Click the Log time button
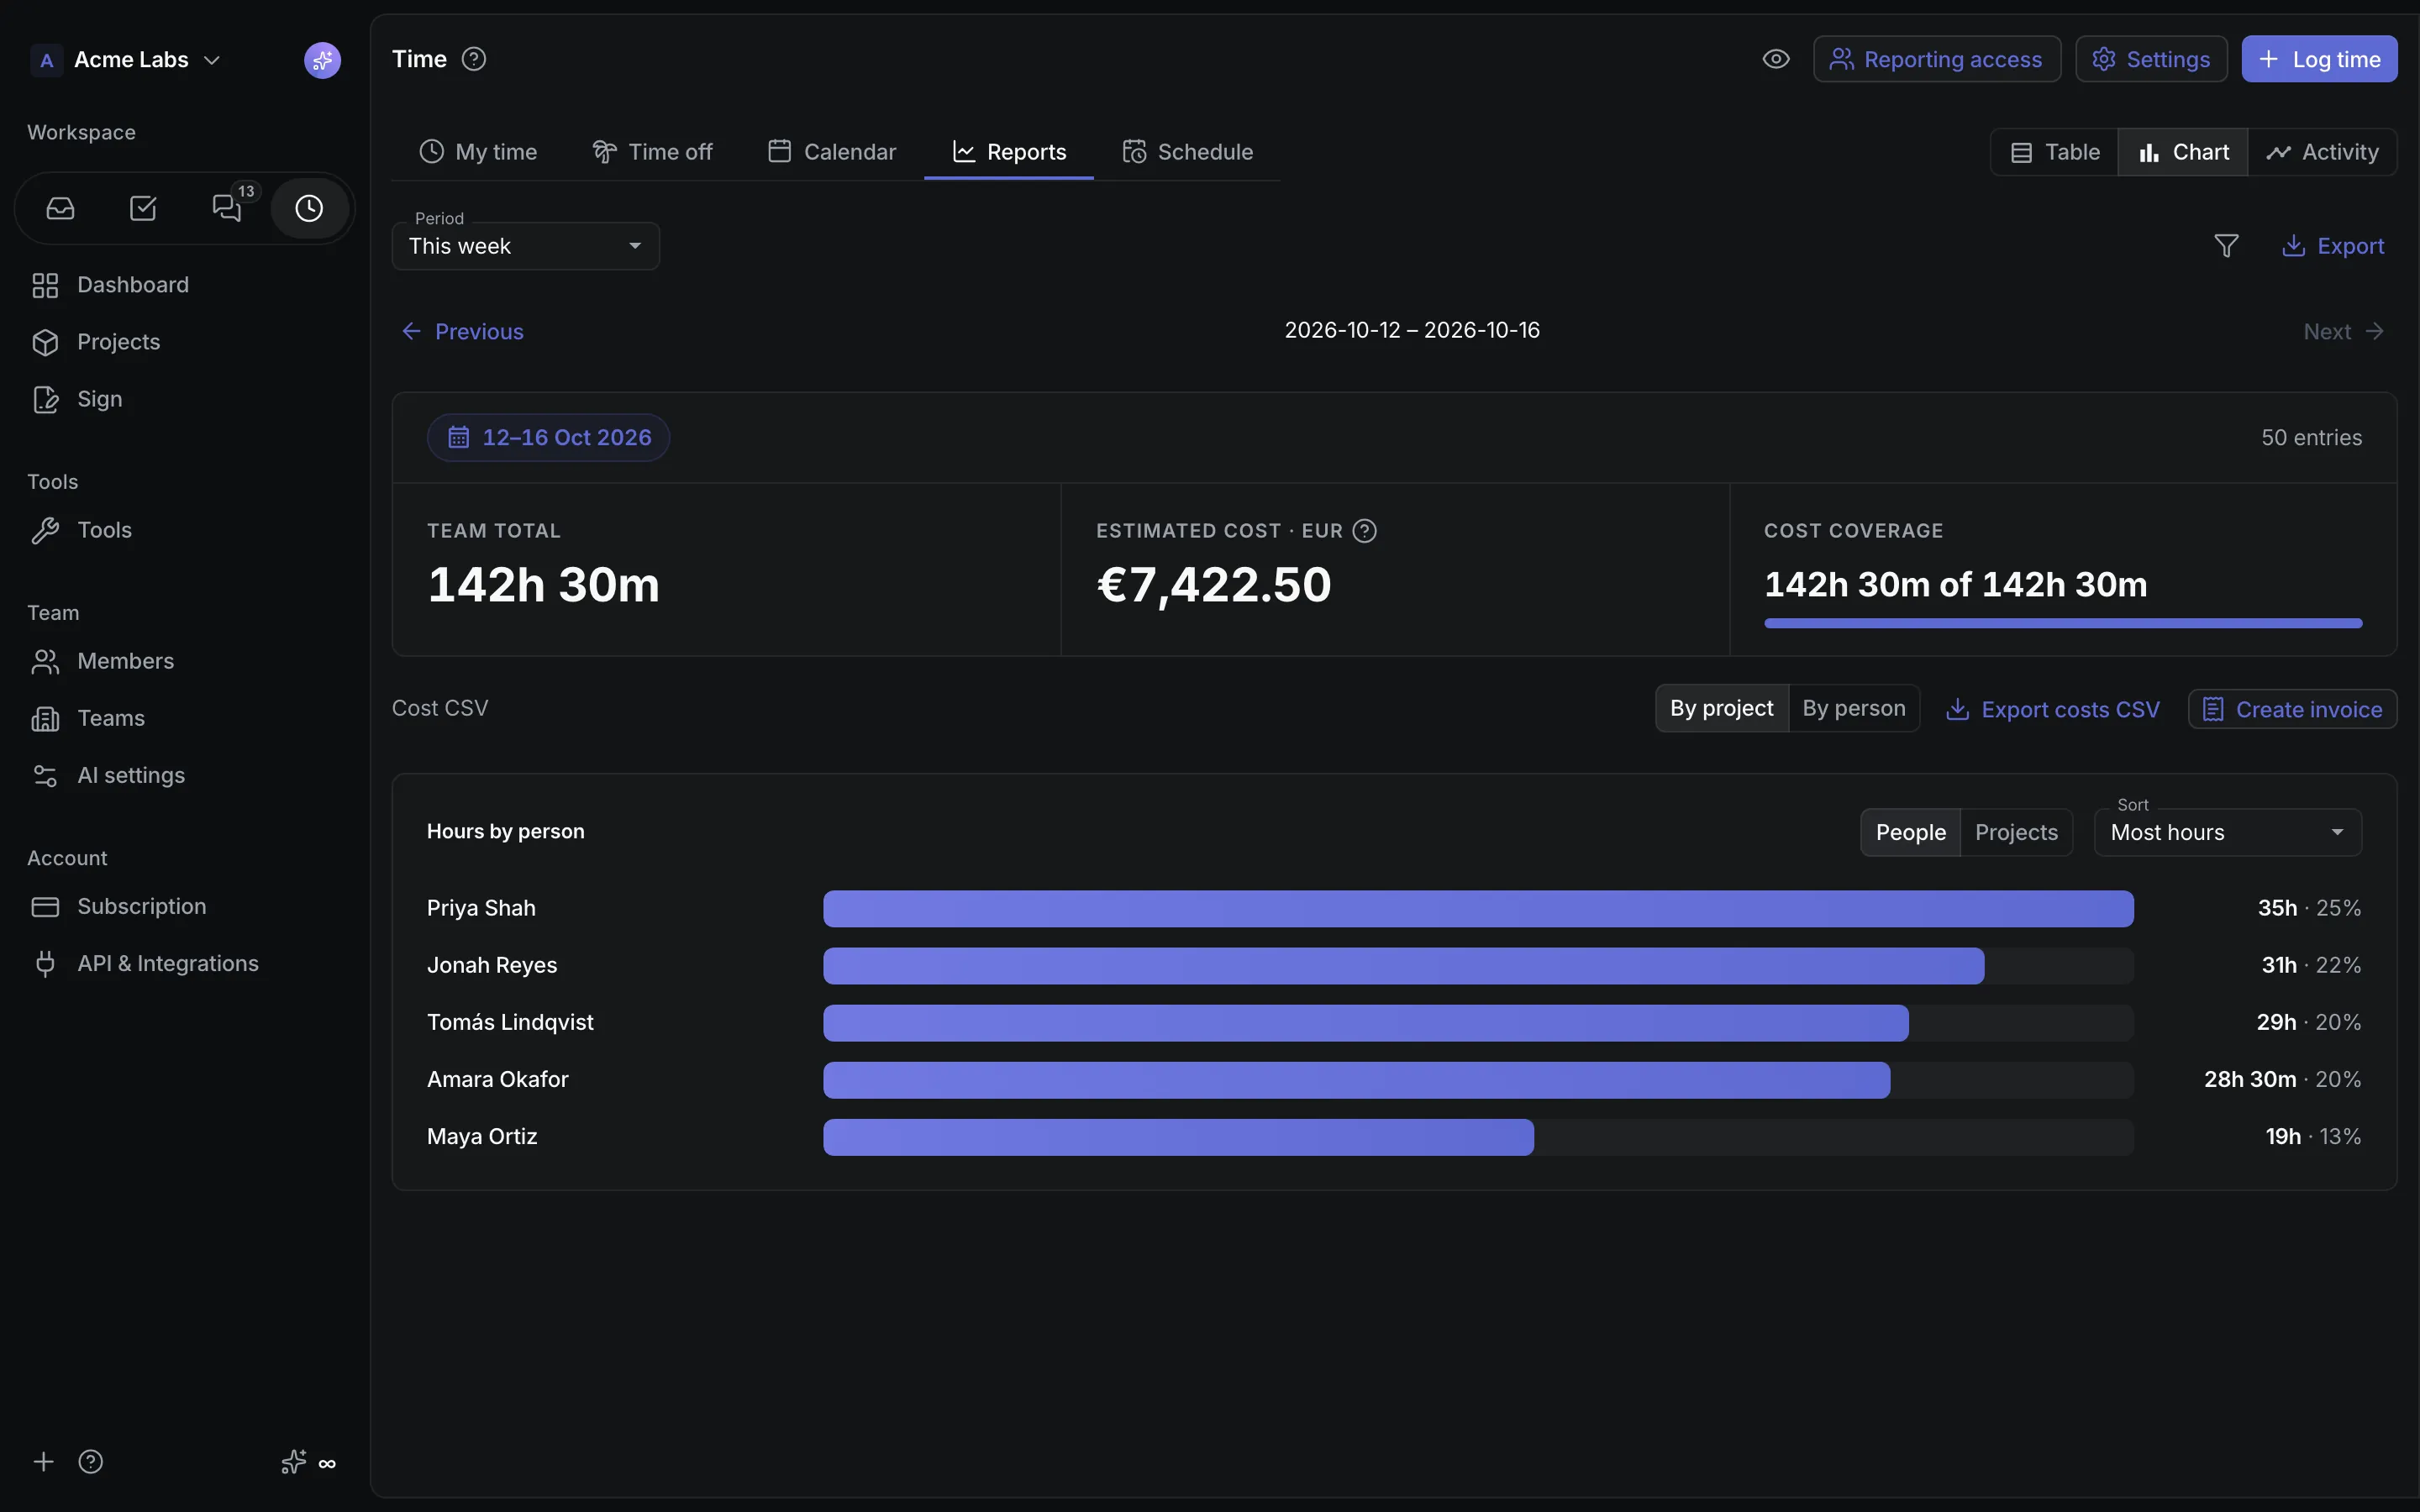The height and width of the screenshot is (1512, 2420). (x=2319, y=59)
